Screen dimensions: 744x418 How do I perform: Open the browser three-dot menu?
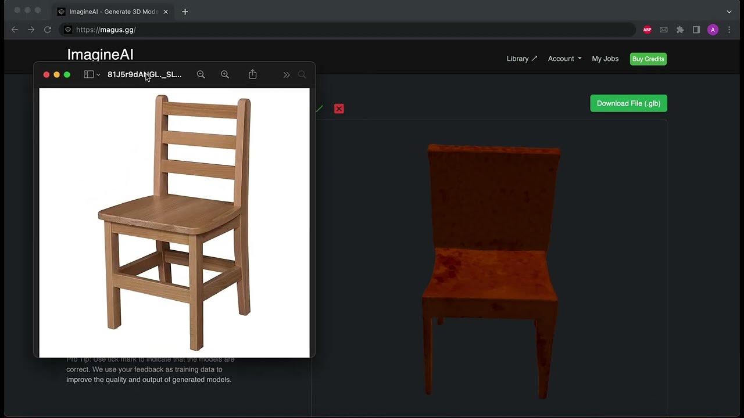729,30
